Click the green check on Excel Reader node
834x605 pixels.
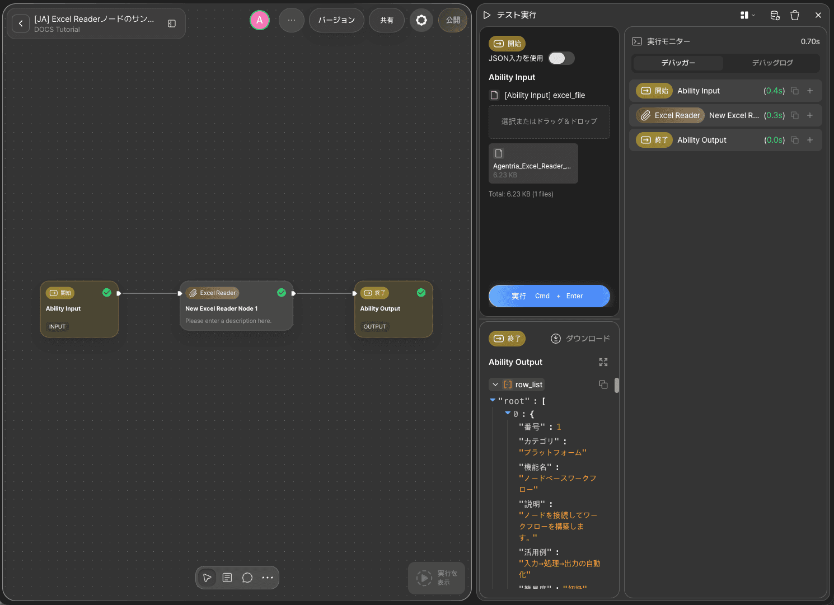tap(282, 293)
